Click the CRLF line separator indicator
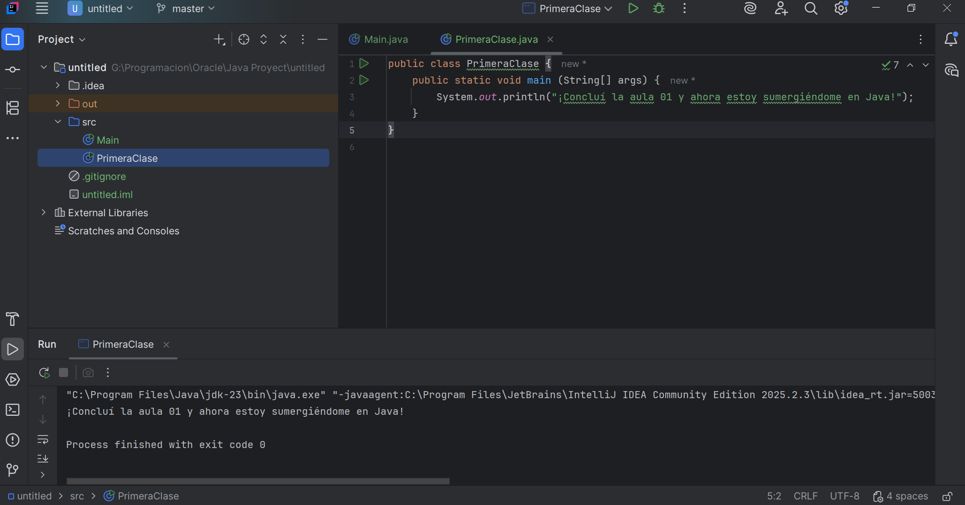 click(805, 496)
